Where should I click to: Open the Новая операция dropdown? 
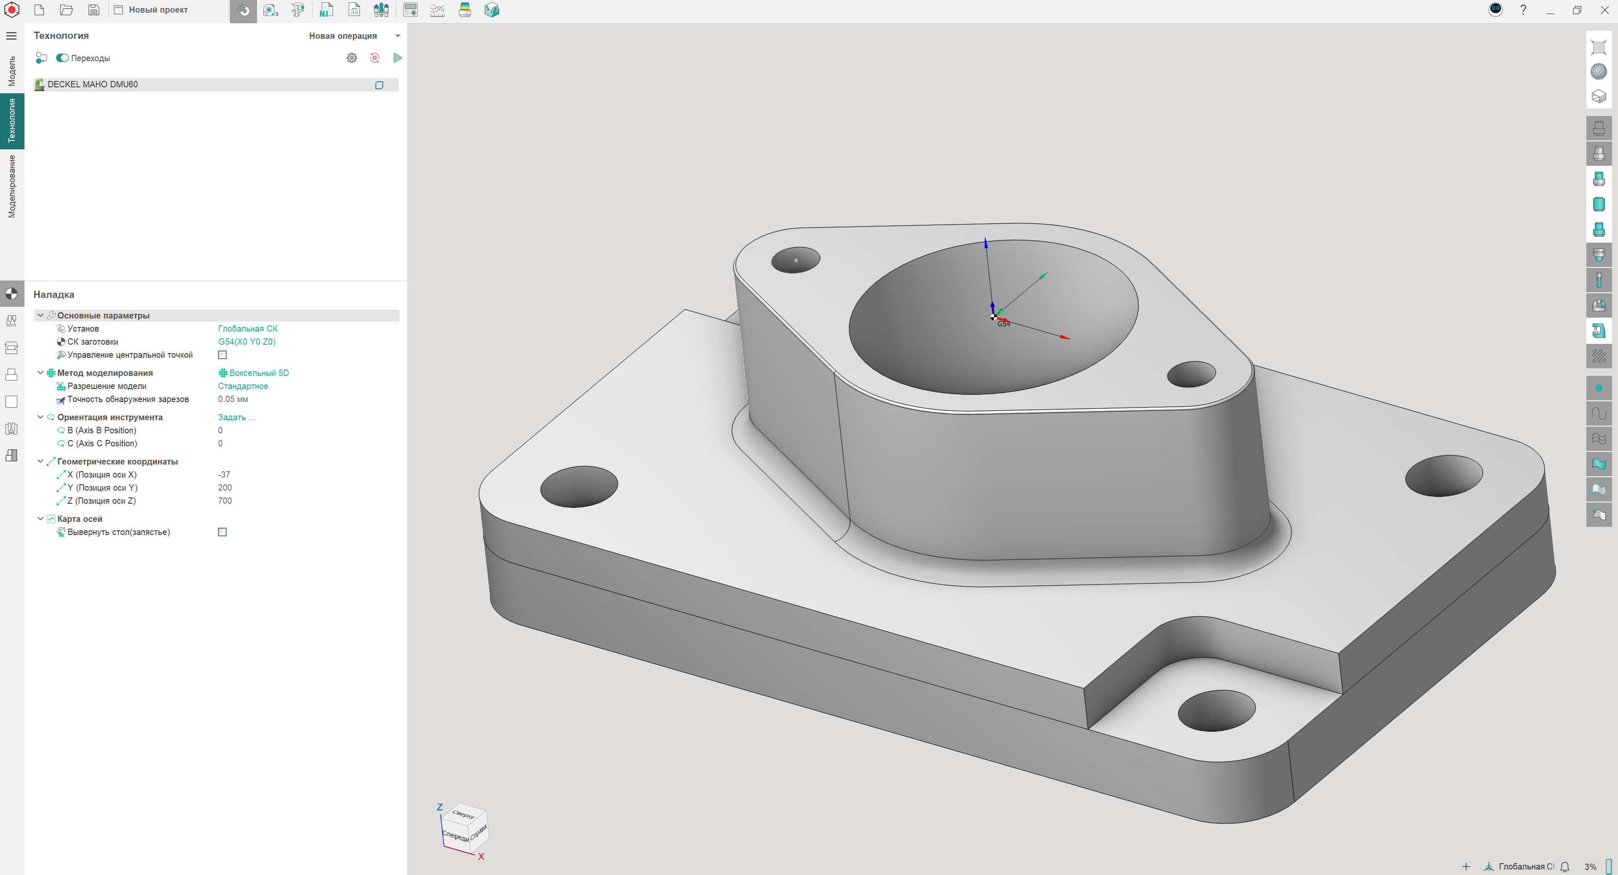[397, 36]
